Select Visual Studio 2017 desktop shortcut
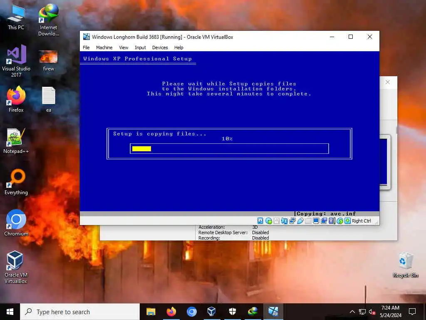This screenshot has width=426, height=320. 16,61
